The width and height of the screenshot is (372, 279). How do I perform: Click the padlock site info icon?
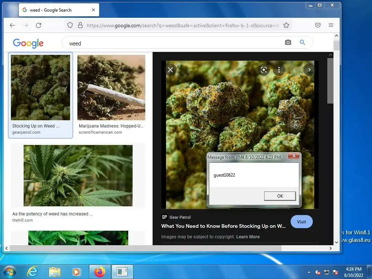coord(80,25)
